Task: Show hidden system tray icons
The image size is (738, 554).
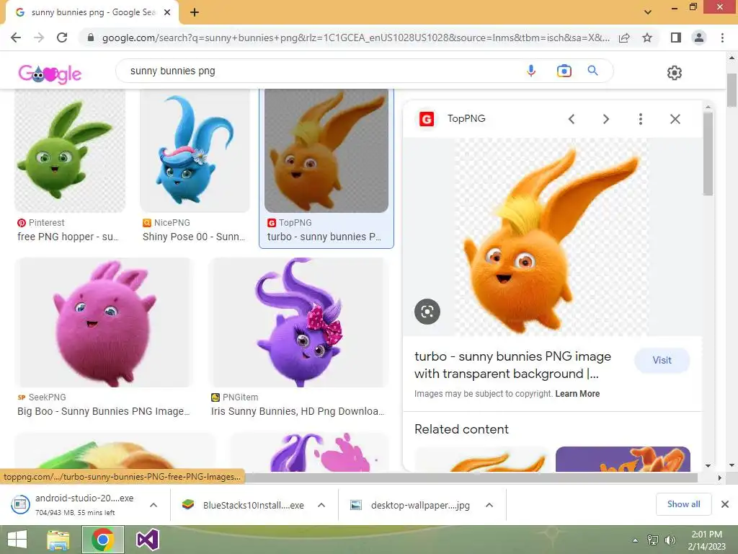Action: [635, 540]
